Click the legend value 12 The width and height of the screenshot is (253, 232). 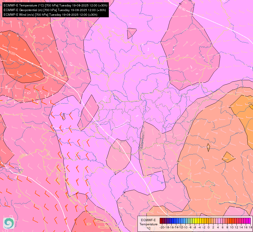coord(236,228)
